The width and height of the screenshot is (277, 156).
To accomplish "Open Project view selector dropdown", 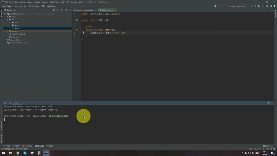I will (10, 10).
